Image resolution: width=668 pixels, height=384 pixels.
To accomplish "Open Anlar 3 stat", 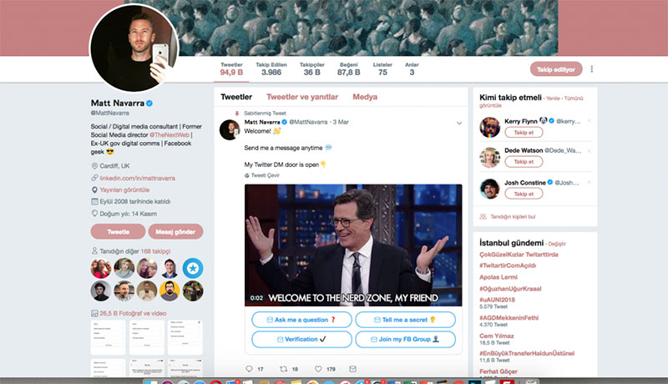I will tap(412, 69).
